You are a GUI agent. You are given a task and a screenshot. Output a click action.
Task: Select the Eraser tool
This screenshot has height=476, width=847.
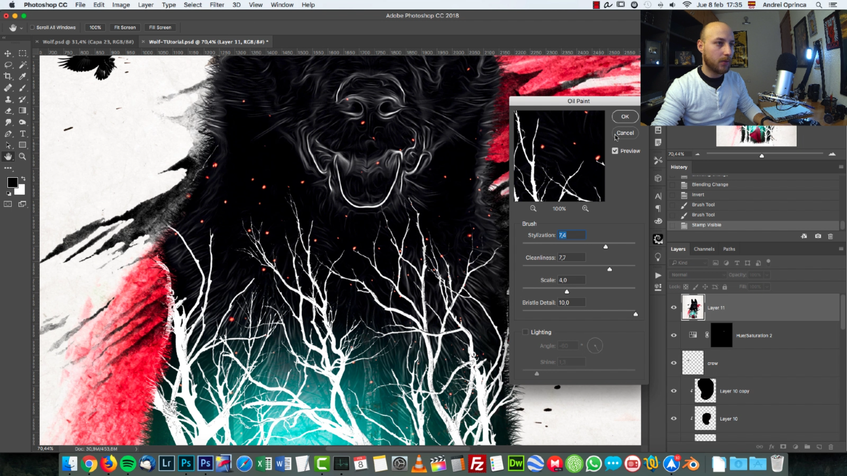click(8, 111)
